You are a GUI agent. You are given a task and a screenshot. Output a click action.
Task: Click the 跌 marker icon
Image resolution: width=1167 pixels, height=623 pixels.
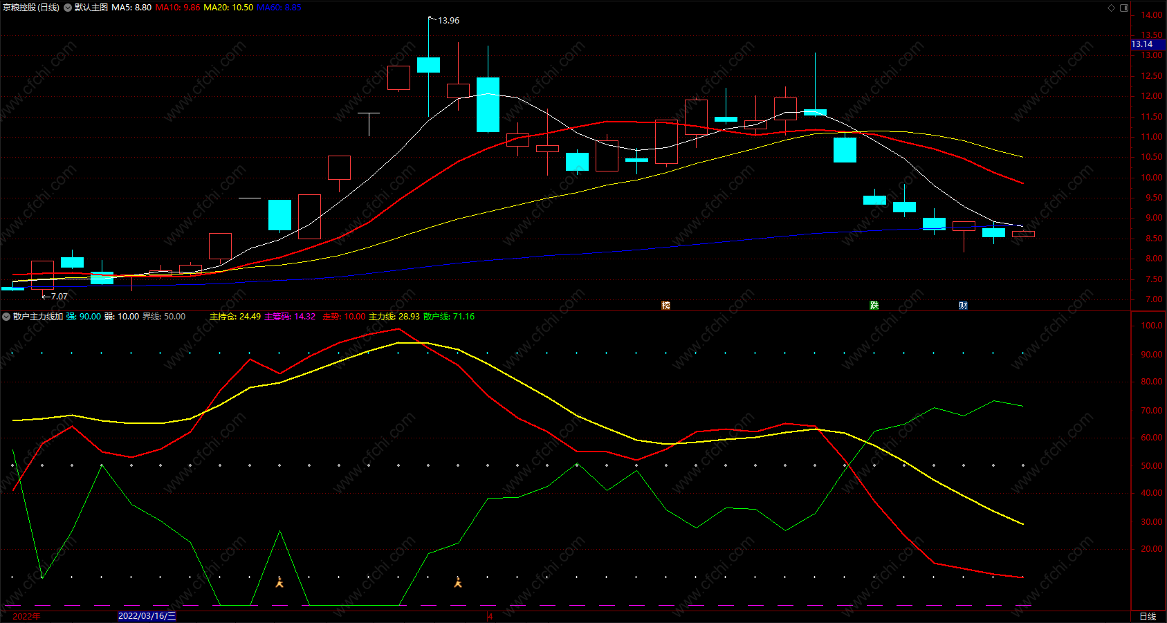874,305
